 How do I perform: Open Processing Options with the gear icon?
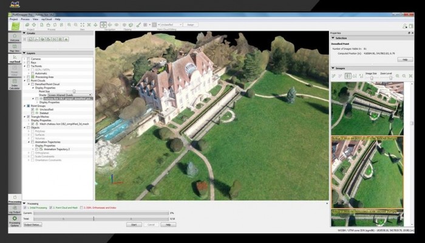coord(15,221)
